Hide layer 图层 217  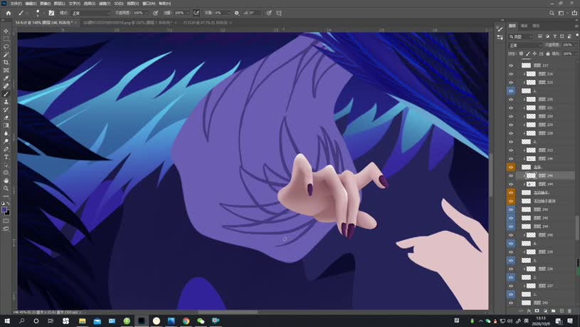pos(511,65)
